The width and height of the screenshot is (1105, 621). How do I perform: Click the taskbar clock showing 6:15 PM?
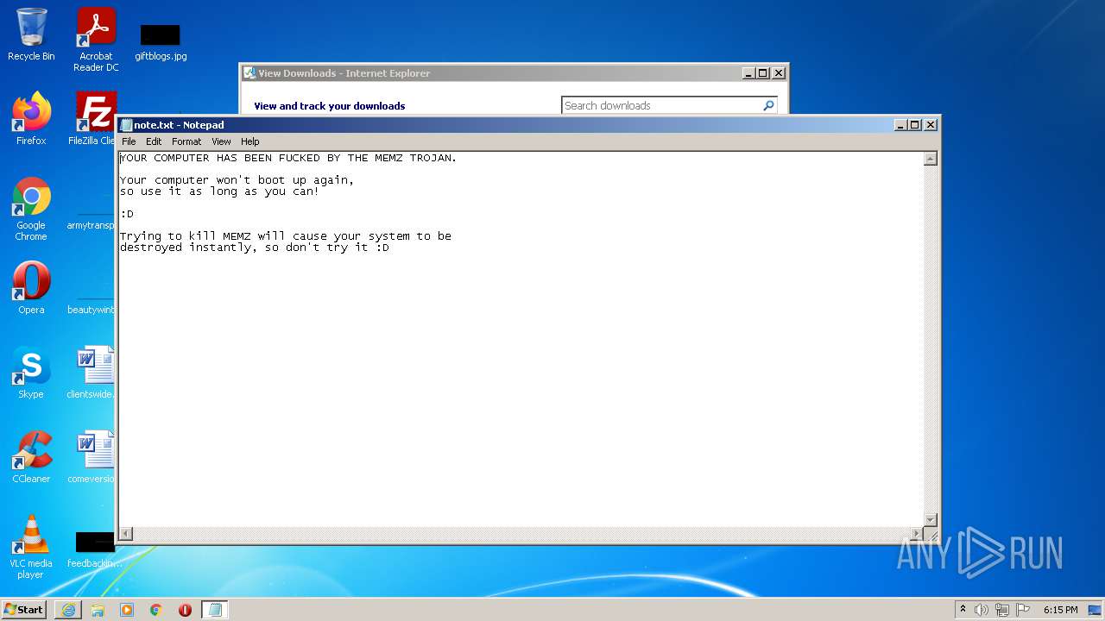tap(1060, 610)
